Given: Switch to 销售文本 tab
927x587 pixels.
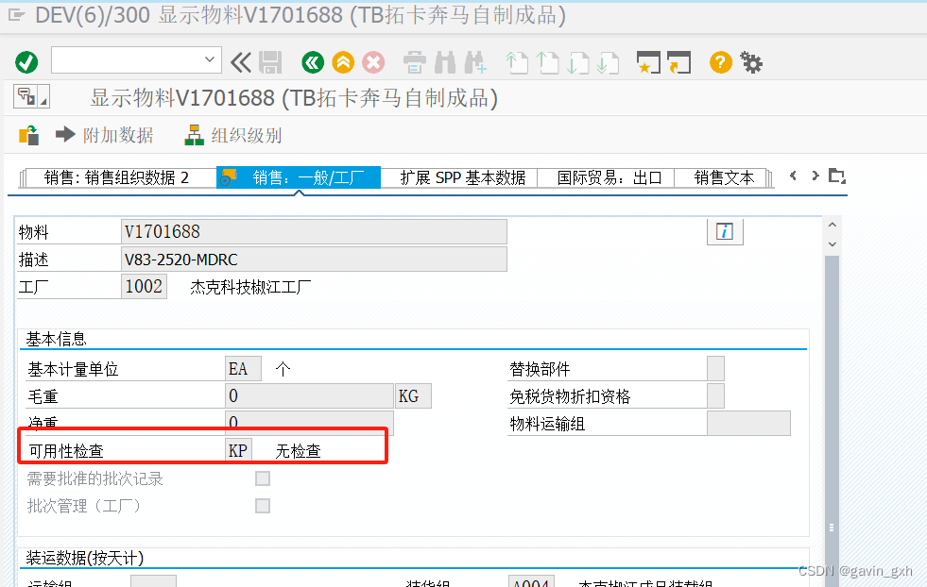Looking at the screenshot, I should [724, 177].
